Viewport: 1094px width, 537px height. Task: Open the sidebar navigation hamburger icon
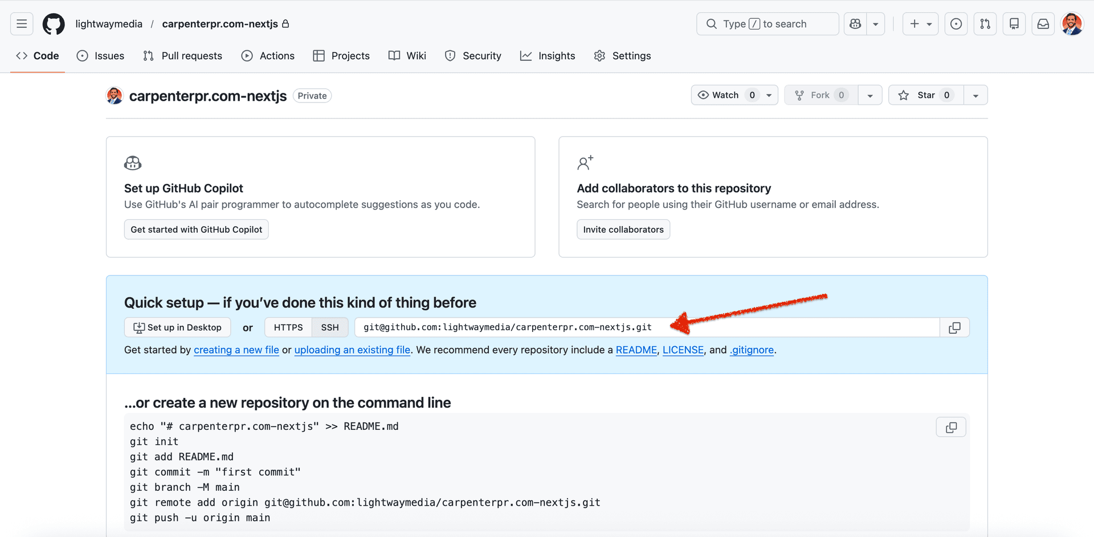tap(22, 24)
